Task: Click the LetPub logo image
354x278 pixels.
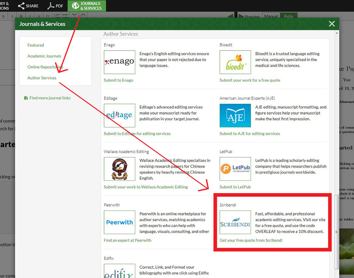Action: pos(235,169)
